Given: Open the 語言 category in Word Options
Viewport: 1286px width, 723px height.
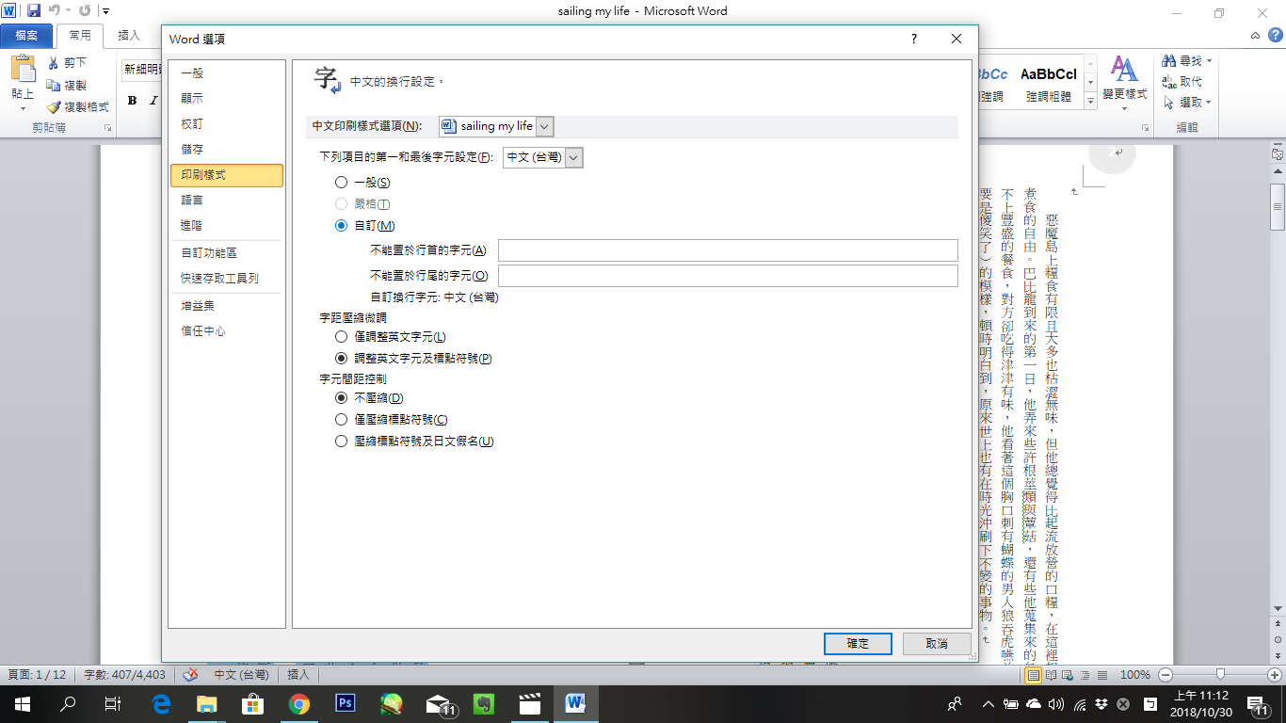Looking at the screenshot, I should point(227,201).
